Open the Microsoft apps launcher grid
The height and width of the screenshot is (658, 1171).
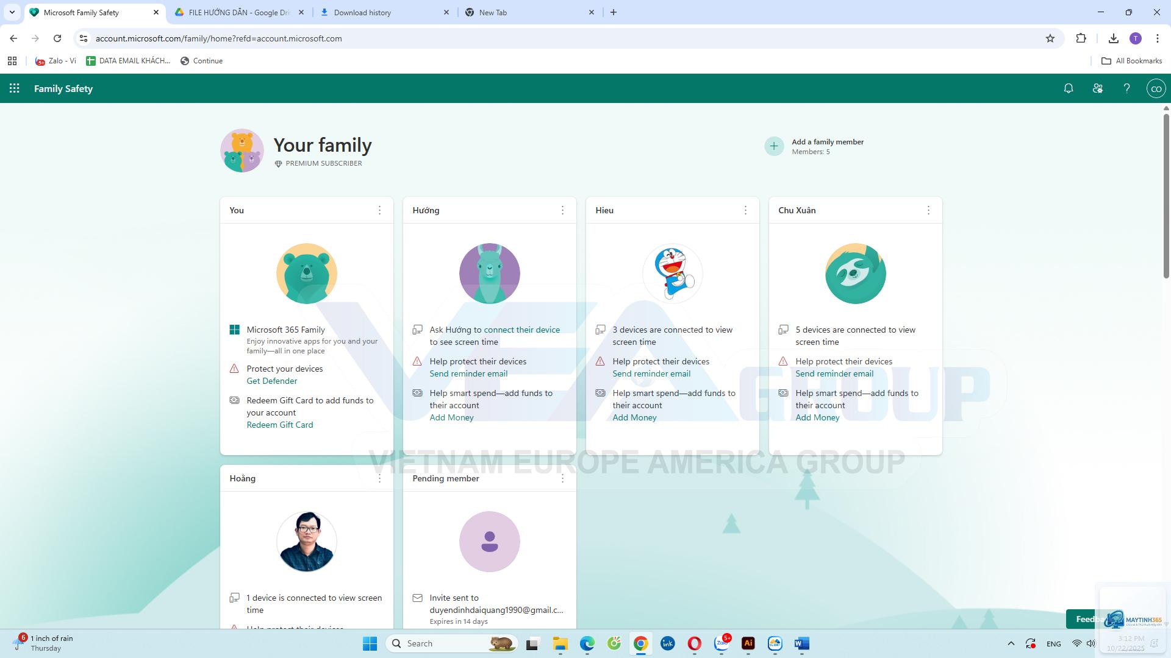tap(15, 88)
